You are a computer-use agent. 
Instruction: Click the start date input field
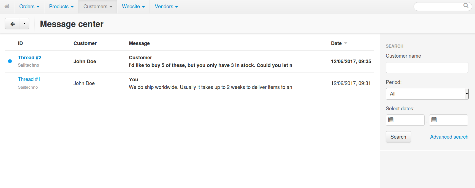click(x=405, y=120)
